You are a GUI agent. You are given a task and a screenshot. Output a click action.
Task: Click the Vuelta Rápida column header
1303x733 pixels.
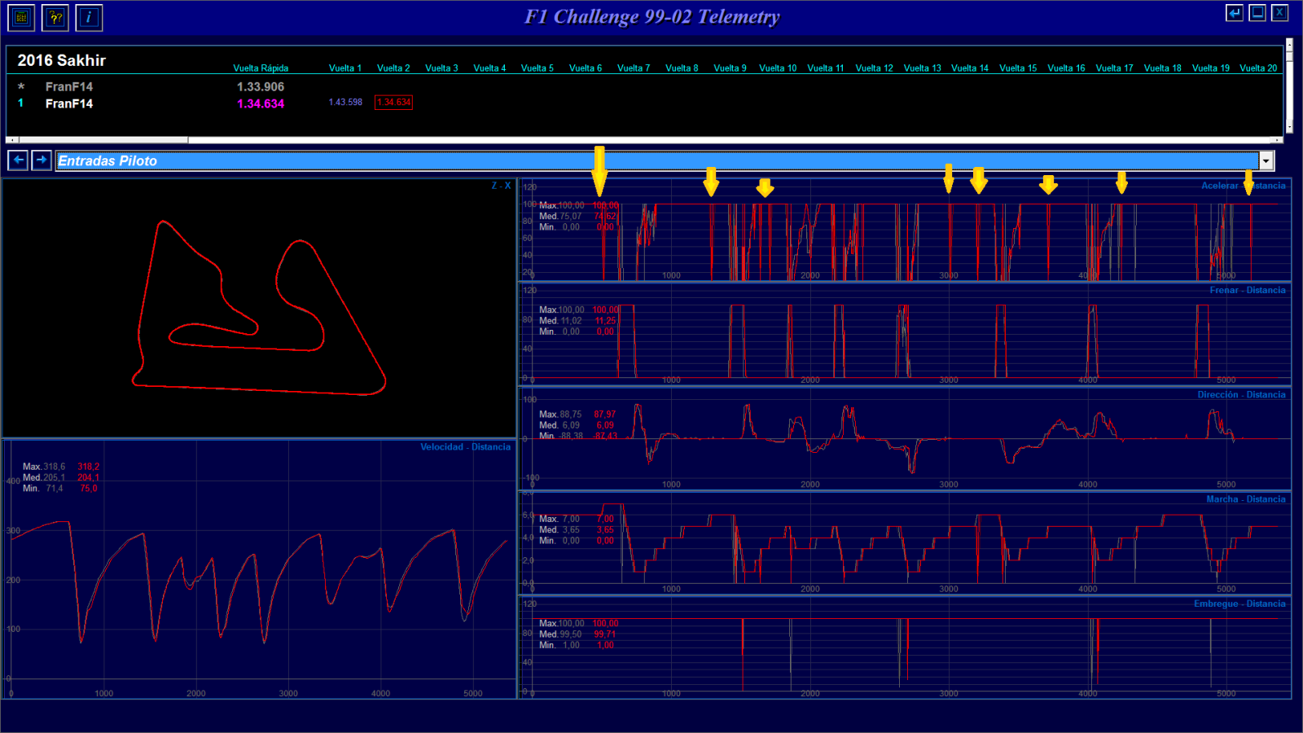(x=261, y=68)
